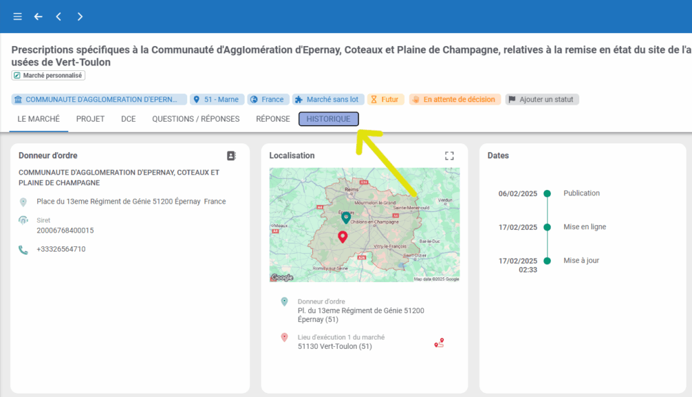Click the green map pin marker

pyautogui.click(x=345, y=218)
